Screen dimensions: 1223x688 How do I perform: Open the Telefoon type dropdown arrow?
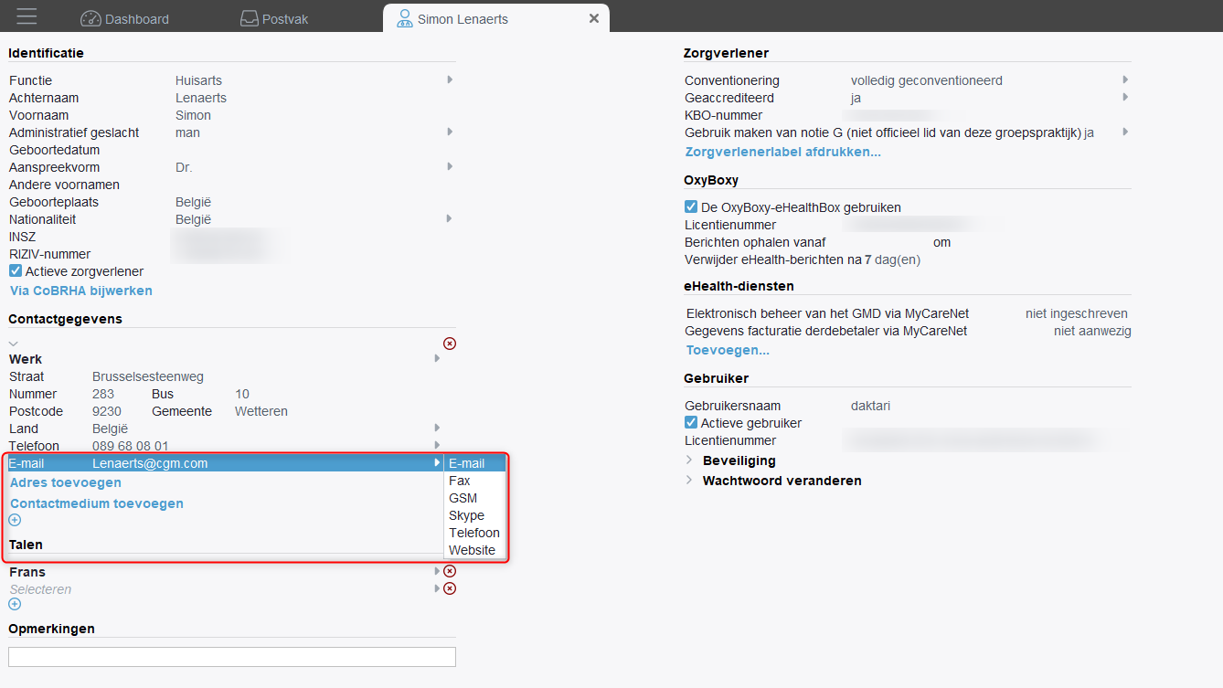(x=437, y=446)
